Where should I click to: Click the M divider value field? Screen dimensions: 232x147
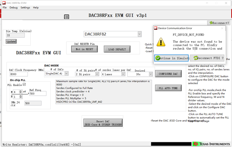click(16, 92)
